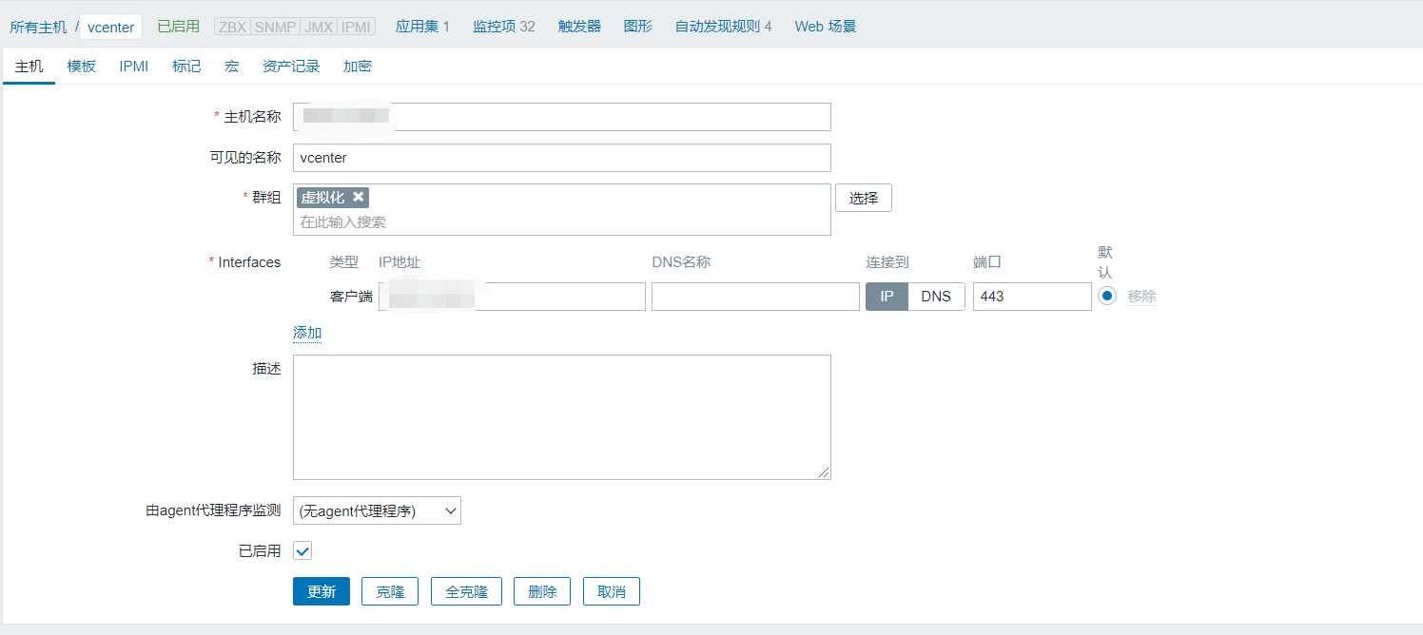Focus the 可见的名称 field
Screen dimensions: 1423x635
[x=561, y=158]
